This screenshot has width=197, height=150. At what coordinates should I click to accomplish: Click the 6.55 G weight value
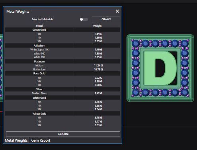(x=98, y=106)
